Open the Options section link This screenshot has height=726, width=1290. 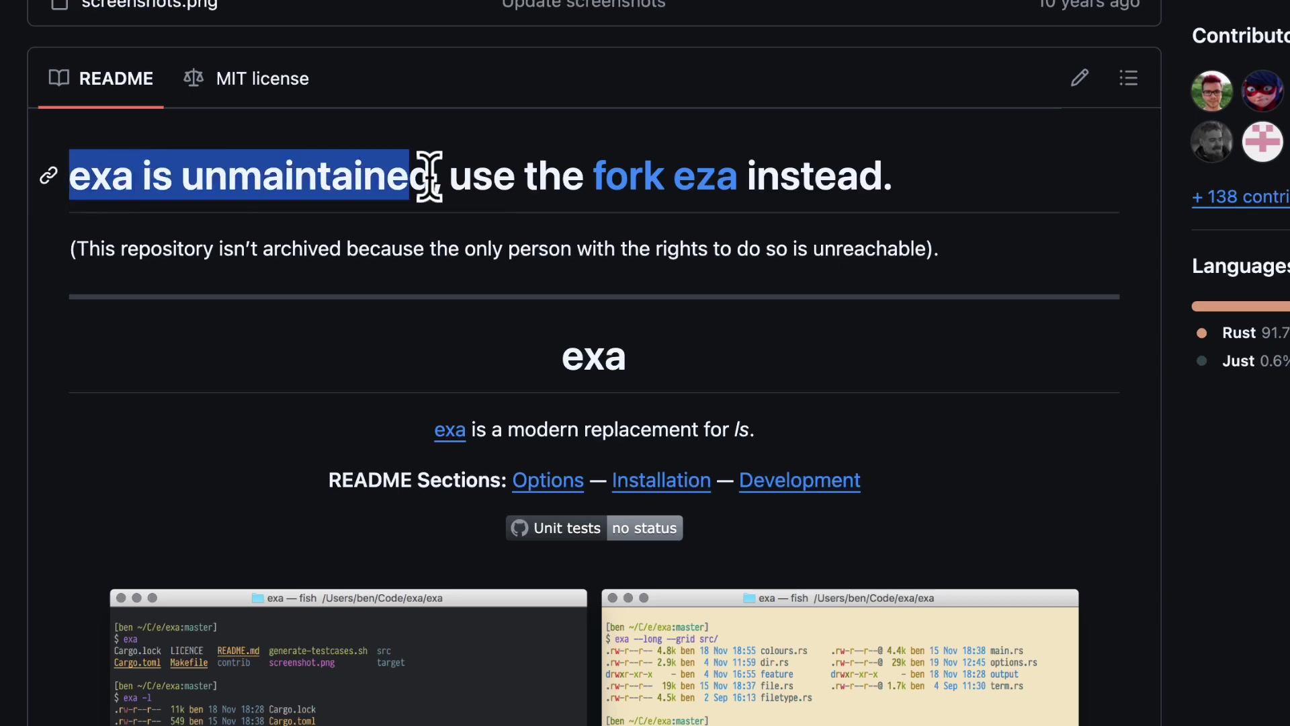coord(548,481)
